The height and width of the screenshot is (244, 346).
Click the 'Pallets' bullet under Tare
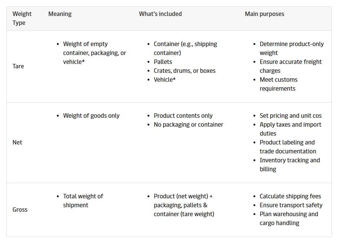pos(163,62)
